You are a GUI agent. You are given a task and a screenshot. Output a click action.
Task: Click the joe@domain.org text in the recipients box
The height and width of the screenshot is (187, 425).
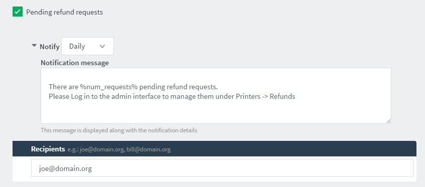tap(65, 168)
